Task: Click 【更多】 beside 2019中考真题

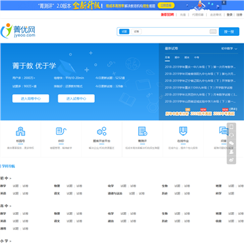Action: pos(234,109)
